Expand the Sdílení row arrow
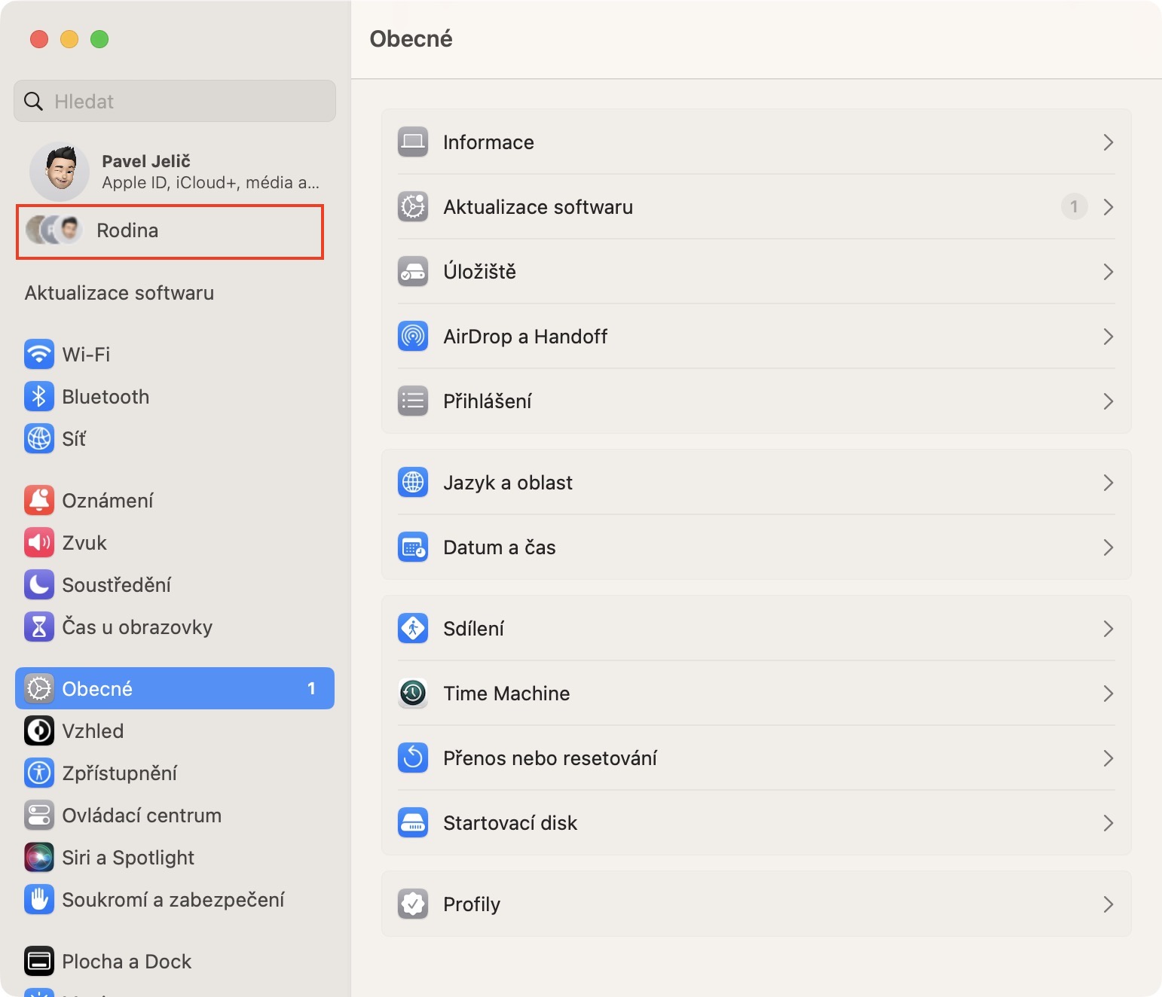This screenshot has width=1162, height=997. (x=1108, y=629)
